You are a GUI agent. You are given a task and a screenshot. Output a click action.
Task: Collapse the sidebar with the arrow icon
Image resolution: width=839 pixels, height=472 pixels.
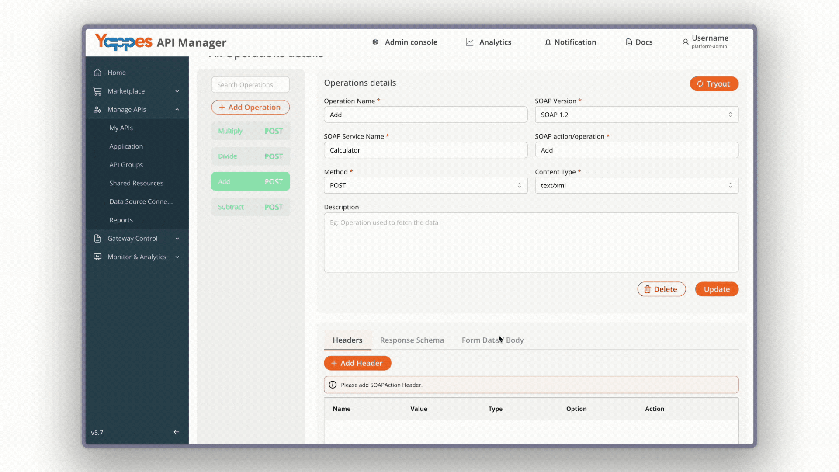click(176, 432)
